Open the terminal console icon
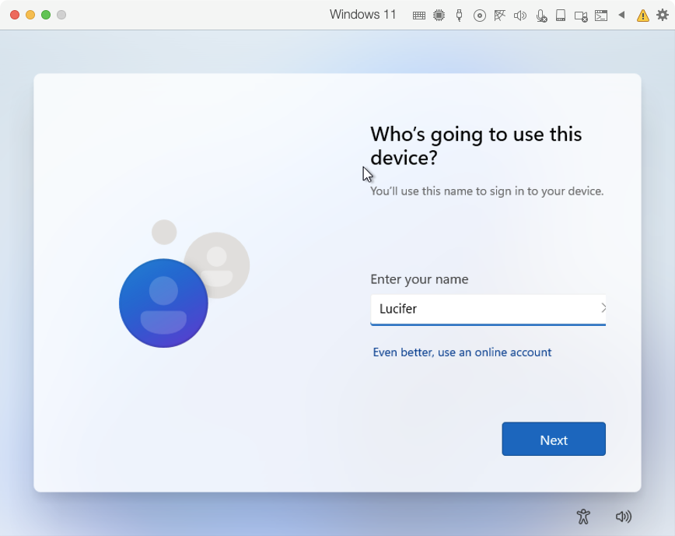 (601, 16)
